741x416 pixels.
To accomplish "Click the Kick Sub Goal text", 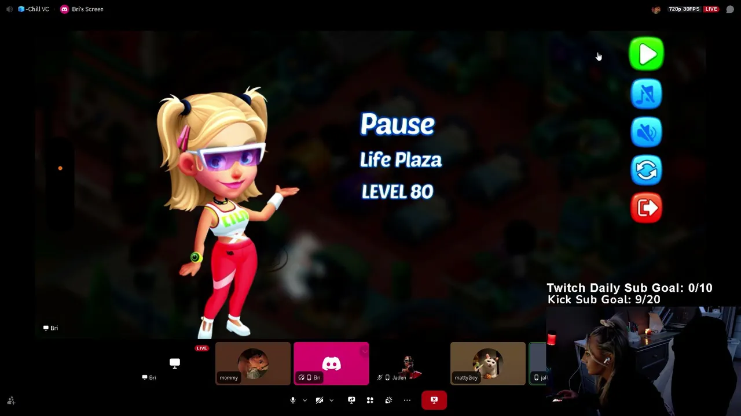I will [604, 299].
